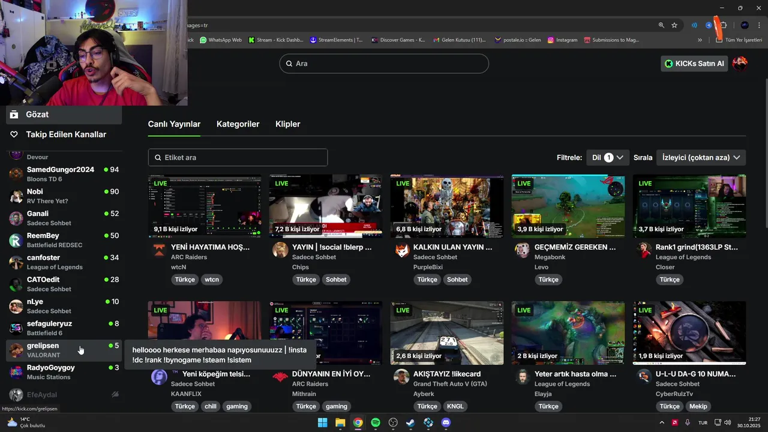Image resolution: width=768 pixels, height=432 pixels.
Task: Open the İzleyici (çoktan aza) sort dropdown
Action: (x=701, y=157)
